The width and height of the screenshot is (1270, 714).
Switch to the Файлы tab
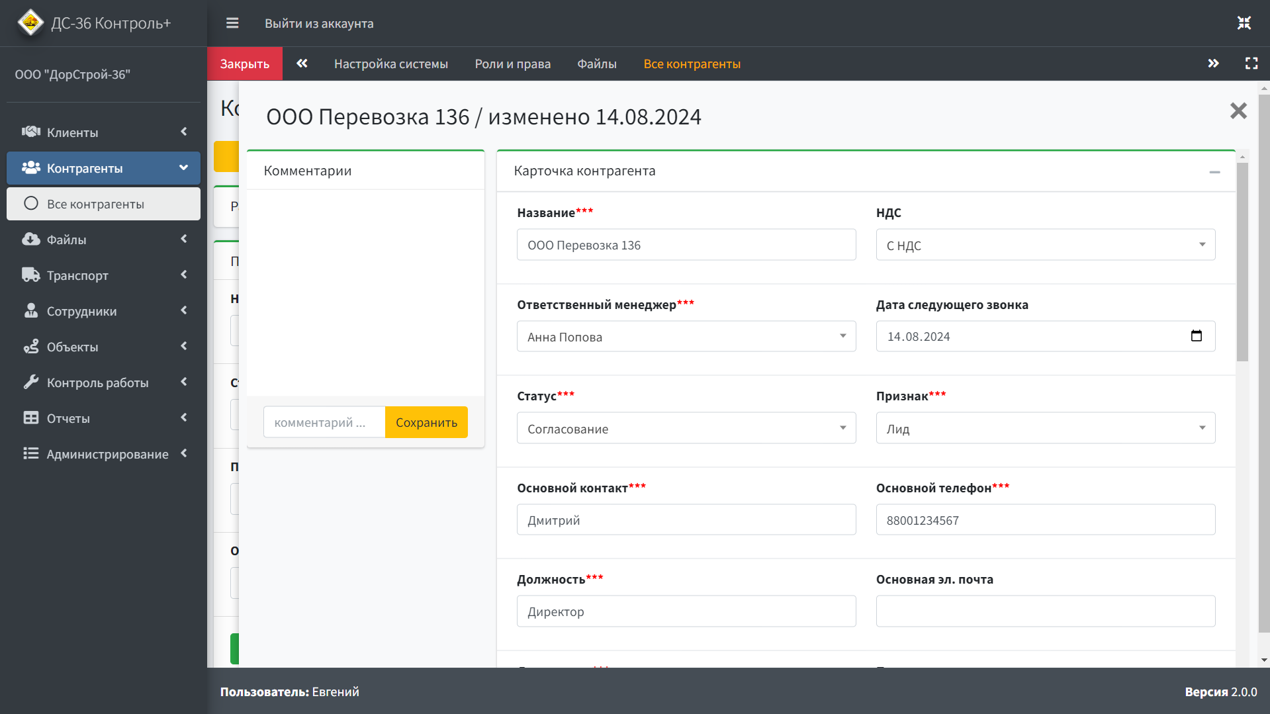597,64
